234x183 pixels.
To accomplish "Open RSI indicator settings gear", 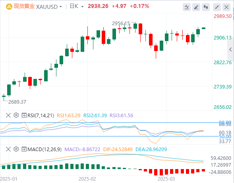I will pos(16,115).
